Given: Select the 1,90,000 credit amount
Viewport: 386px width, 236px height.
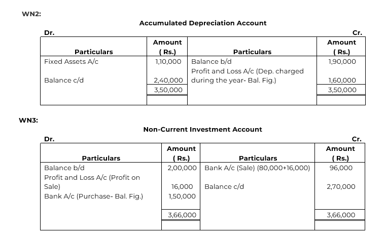Looking at the screenshot, I should point(342,61).
